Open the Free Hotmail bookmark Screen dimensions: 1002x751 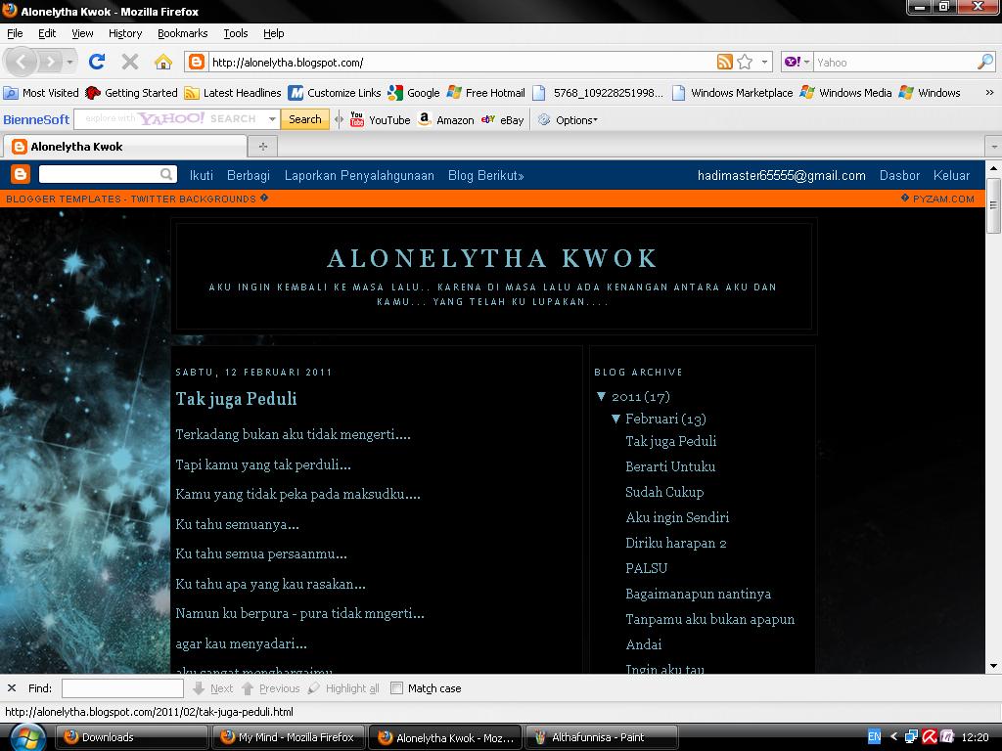click(485, 93)
